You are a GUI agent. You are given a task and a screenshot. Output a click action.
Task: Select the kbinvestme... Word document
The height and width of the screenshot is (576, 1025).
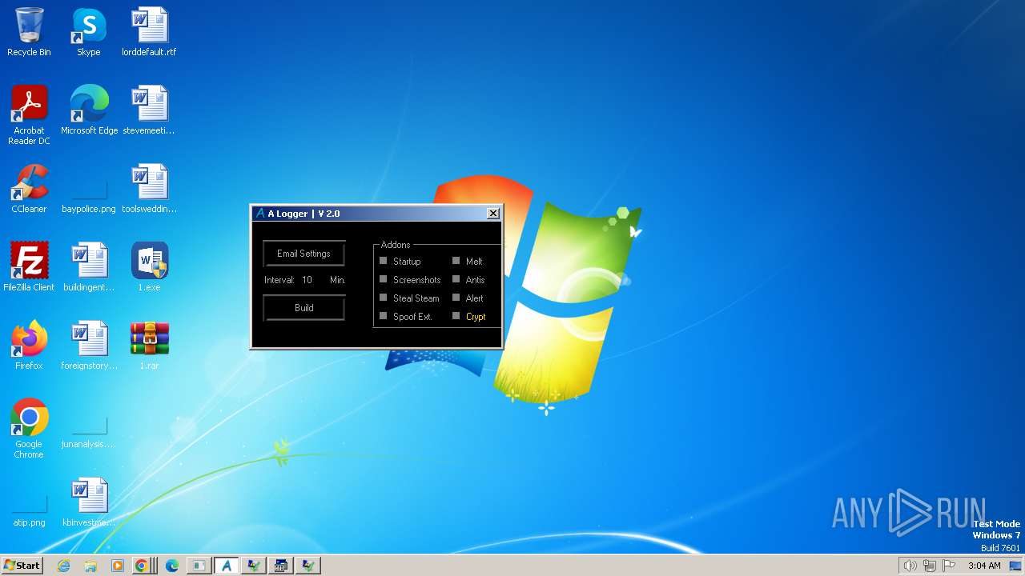(89, 503)
